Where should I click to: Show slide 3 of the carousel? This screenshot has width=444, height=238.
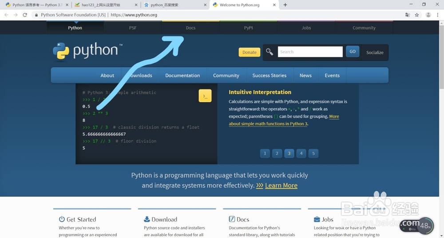289,153
